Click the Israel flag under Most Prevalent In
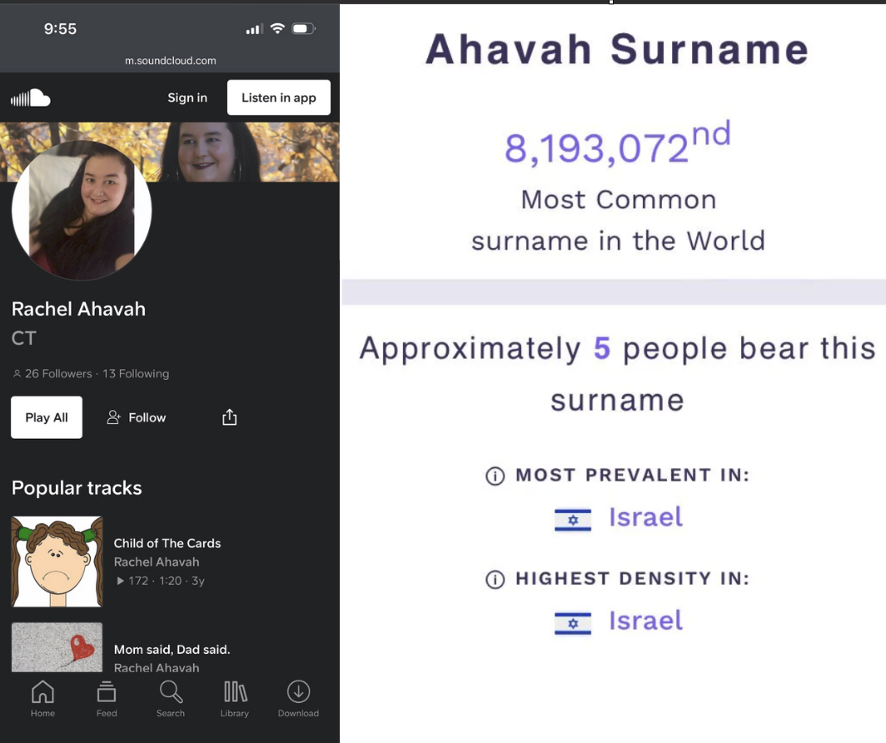Screen dimensions: 886x743 pos(573,521)
